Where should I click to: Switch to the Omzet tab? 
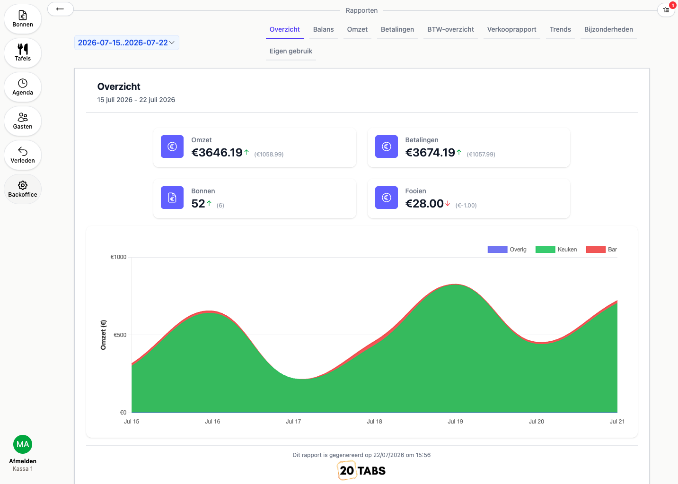click(357, 29)
